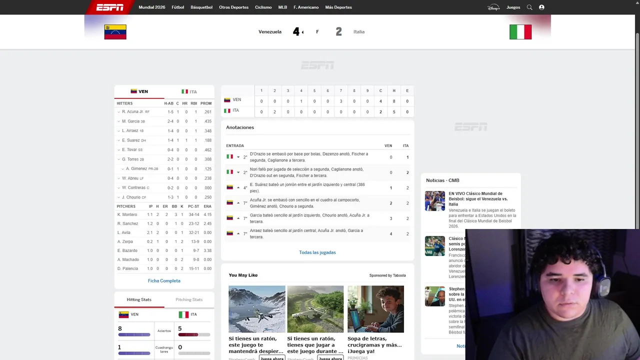Click the large Venezuela flag in the score header
Viewport: 640px width, 360px height.
115,32
